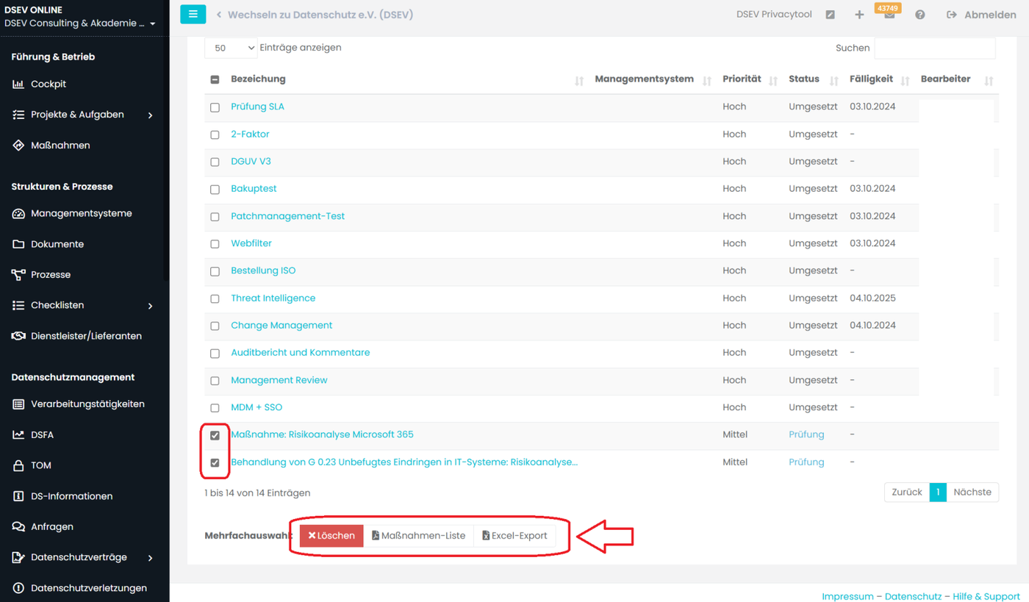Click the Excel-Export button
Screen dimensions: 1029x602
coord(514,536)
